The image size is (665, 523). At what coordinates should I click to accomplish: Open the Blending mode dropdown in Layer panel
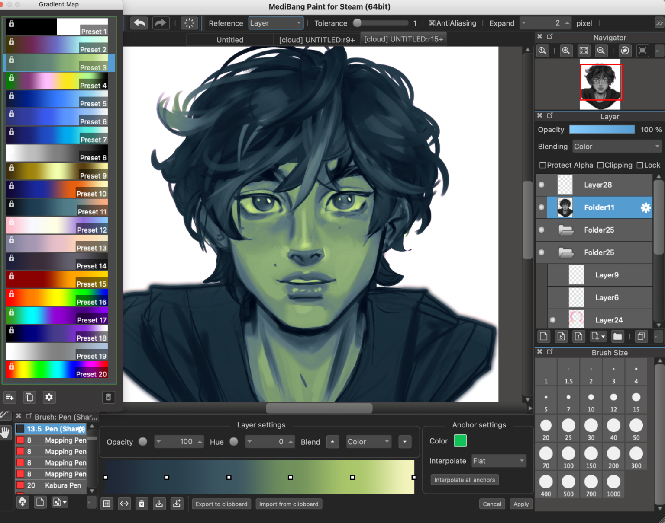coord(617,146)
